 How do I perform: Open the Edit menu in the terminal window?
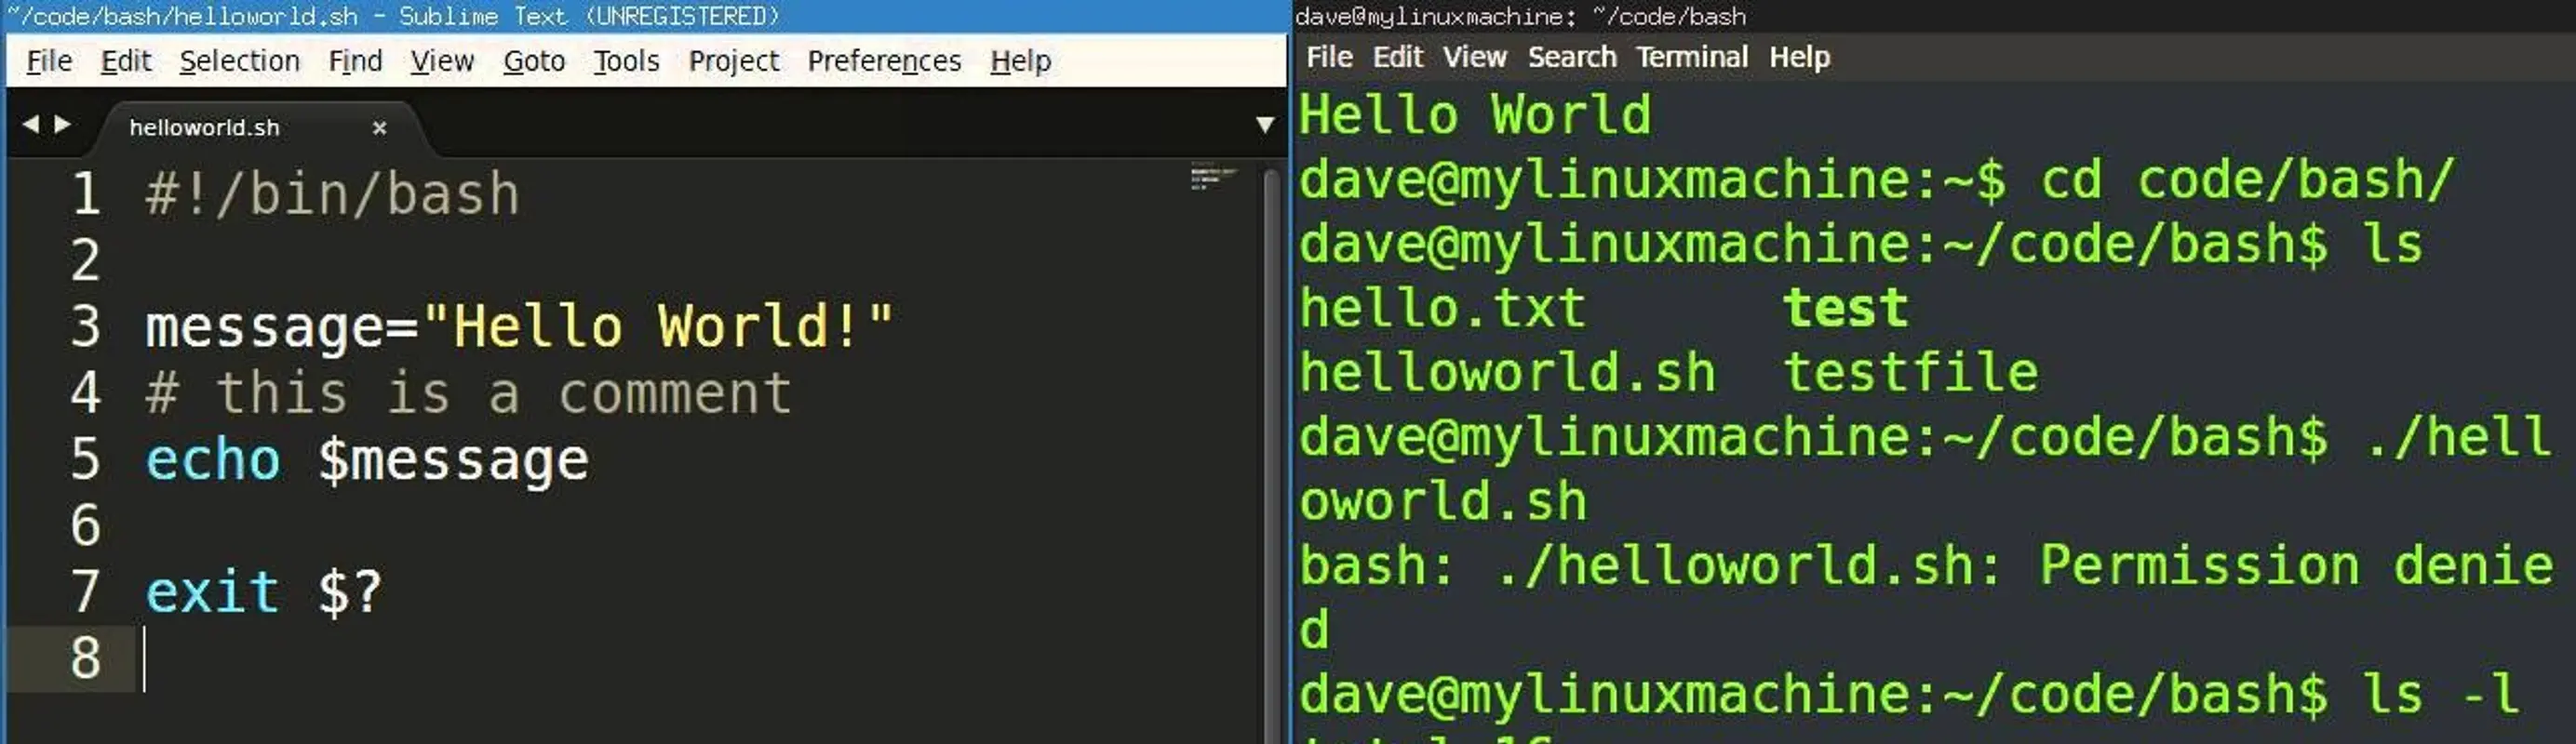pos(1397,57)
